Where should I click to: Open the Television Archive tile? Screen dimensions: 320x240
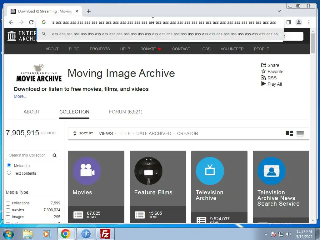pyautogui.click(x=219, y=187)
